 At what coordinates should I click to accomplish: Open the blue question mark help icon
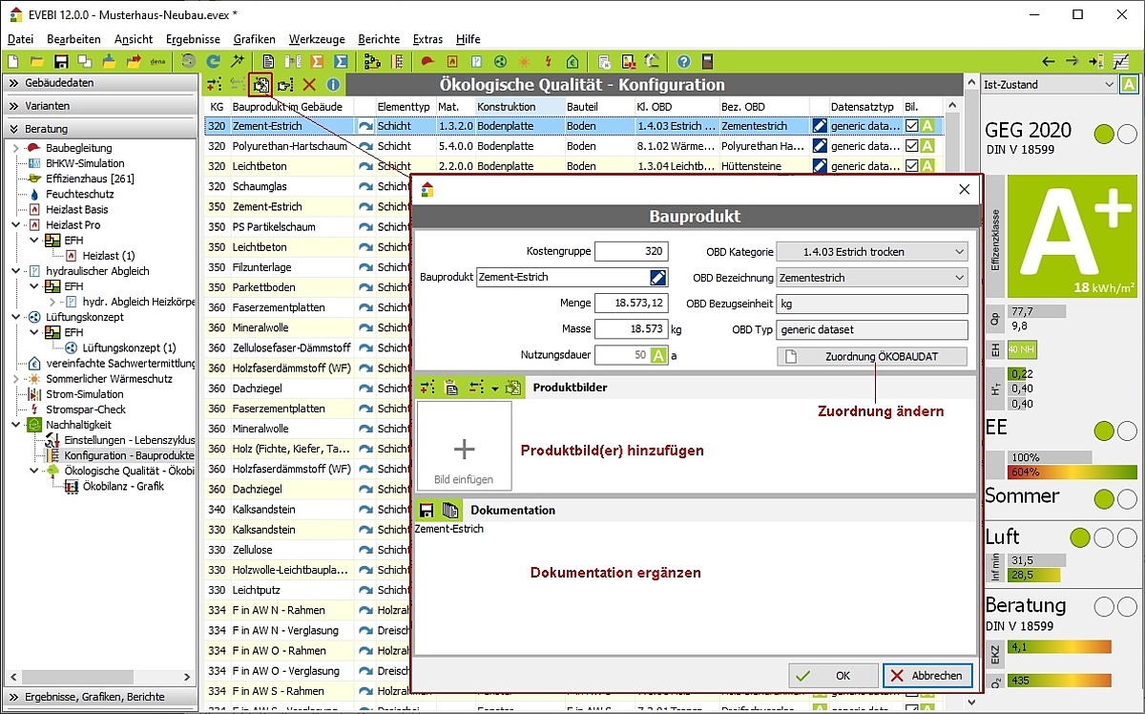tap(683, 62)
